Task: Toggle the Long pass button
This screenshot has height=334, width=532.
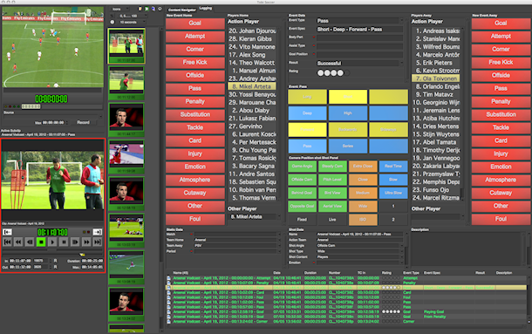Action: pos(307,97)
